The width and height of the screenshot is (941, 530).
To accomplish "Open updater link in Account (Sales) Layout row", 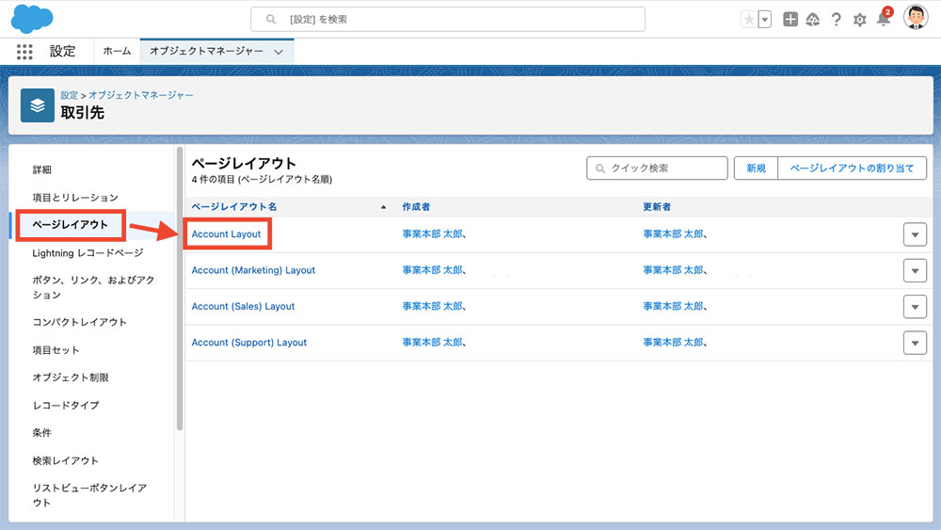I will click(675, 306).
